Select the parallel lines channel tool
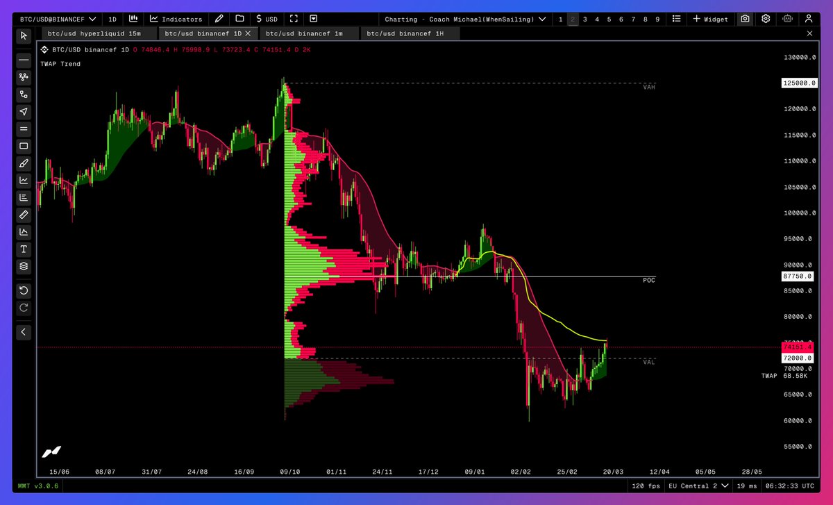This screenshot has width=833, height=505. [24, 129]
